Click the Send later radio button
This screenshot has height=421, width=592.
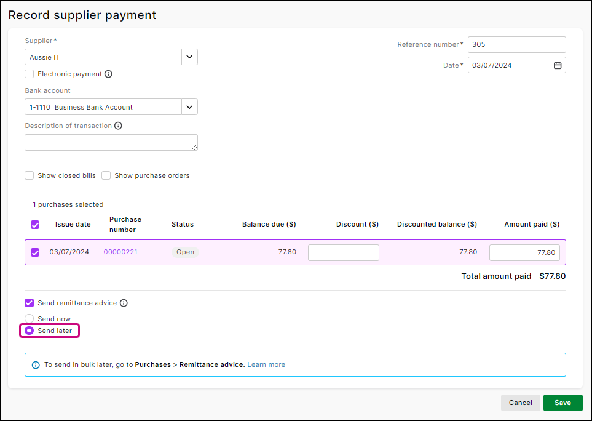[29, 331]
